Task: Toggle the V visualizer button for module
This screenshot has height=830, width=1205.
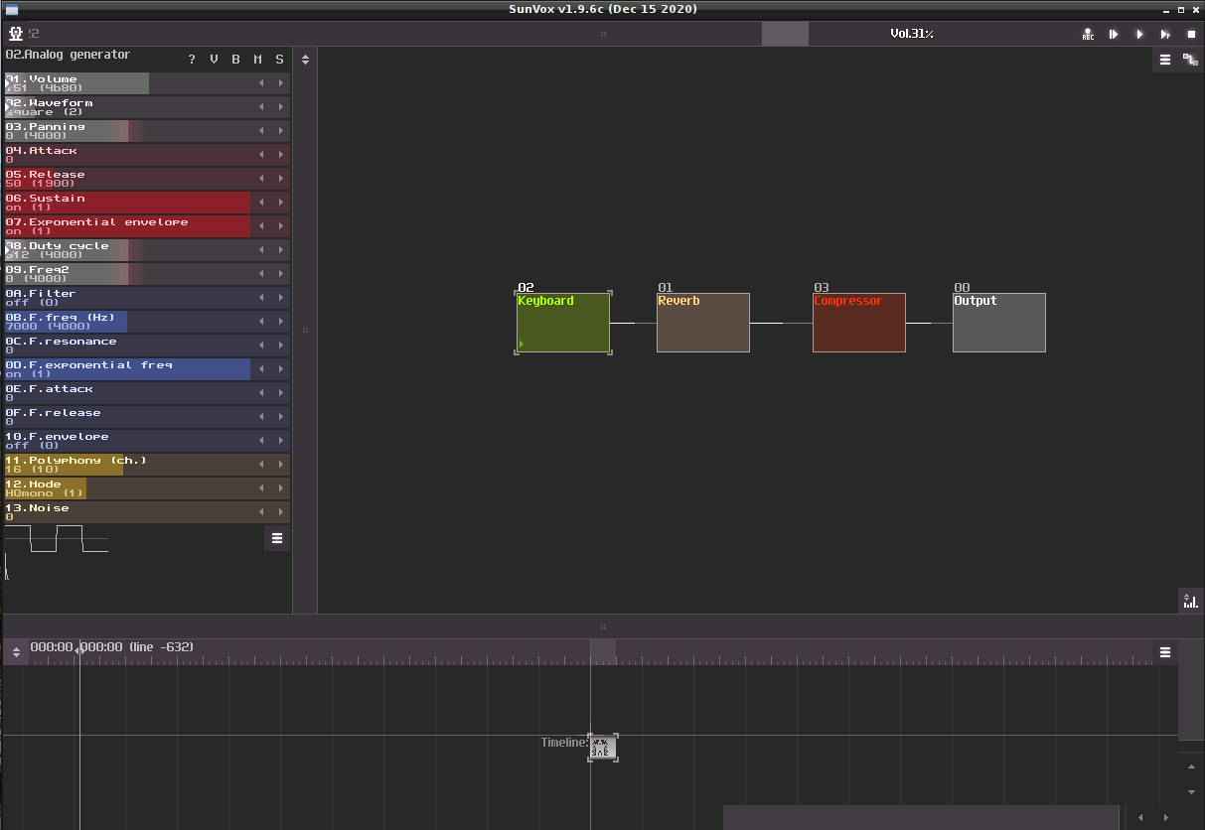Action: (214, 60)
